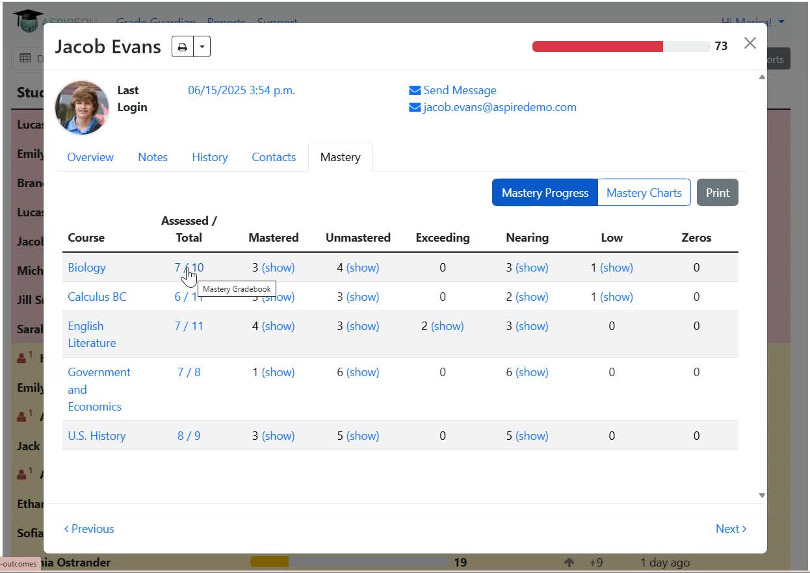Open last login date 06/15/2025 link
The image size is (810, 573).
point(242,90)
